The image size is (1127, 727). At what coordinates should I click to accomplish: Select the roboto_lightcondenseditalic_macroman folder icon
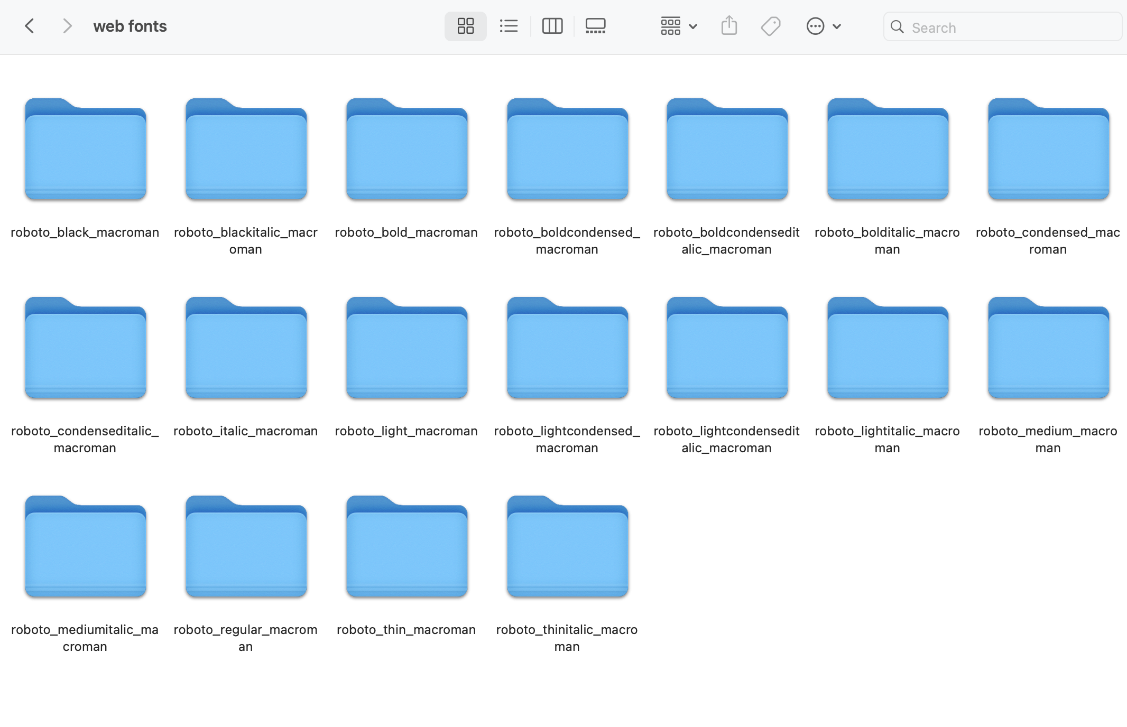click(727, 348)
